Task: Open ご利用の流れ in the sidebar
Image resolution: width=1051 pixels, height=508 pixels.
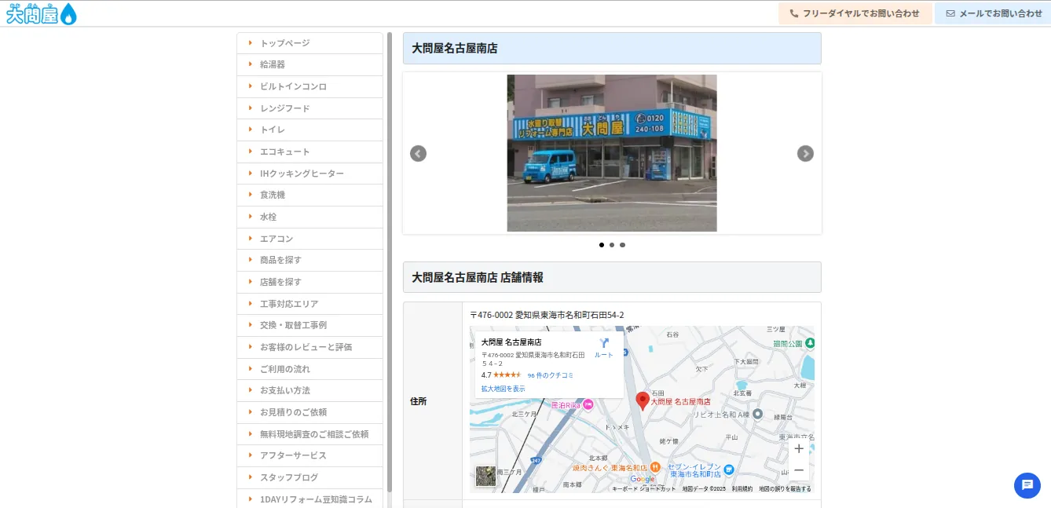Action: [x=309, y=369]
